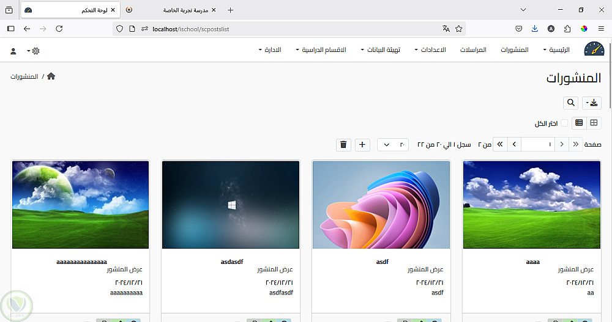This screenshot has height=322, width=612.
Task: Switch to مدرسة تجربة الخاصة tab
Action: click(x=172, y=10)
